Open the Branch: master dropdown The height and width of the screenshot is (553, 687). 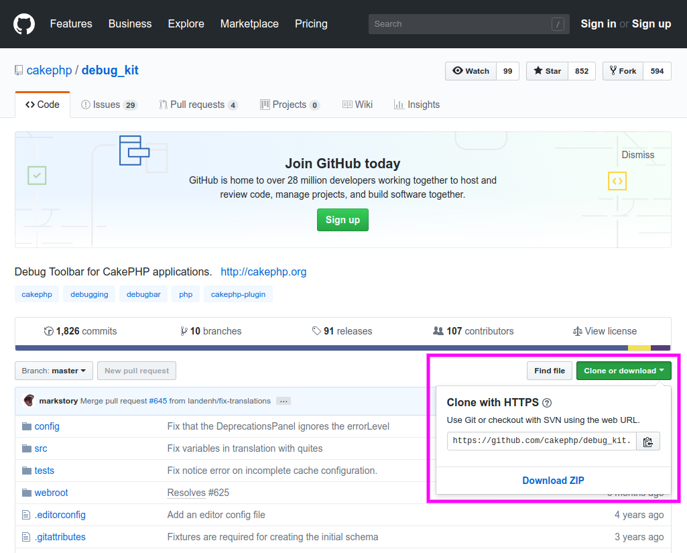tap(54, 371)
